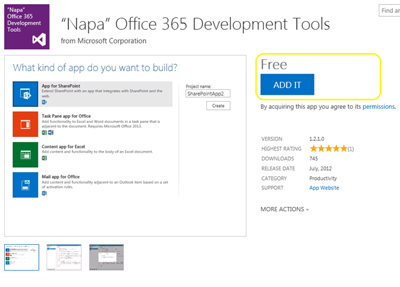Select the Task Pane app for Office tile icon
This screenshot has height=287, width=400.
coord(25,124)
